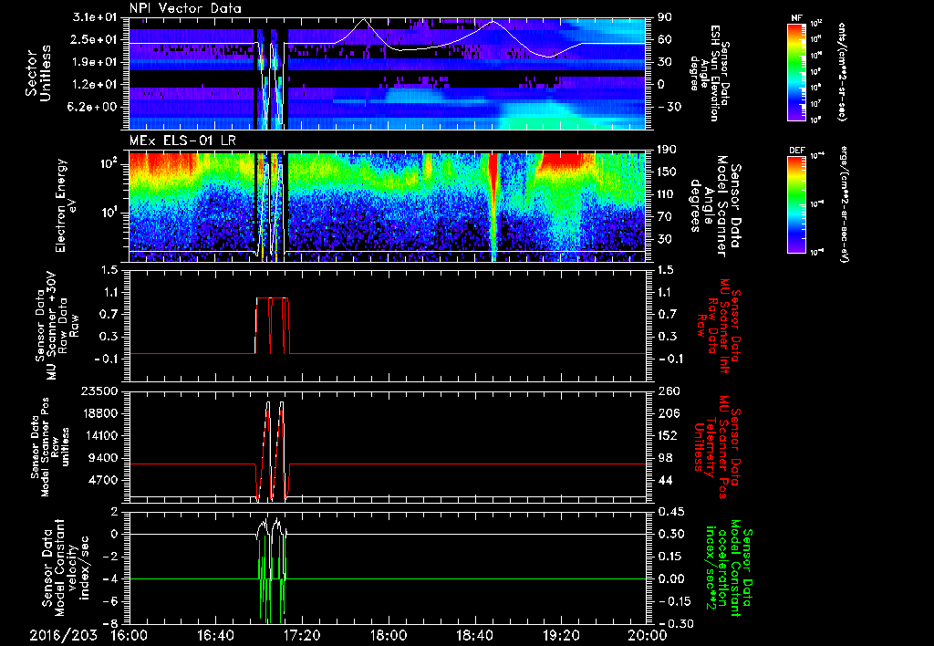Click the 0.45 acceleration tick label

pyautogui.click(x=669, y=512)
